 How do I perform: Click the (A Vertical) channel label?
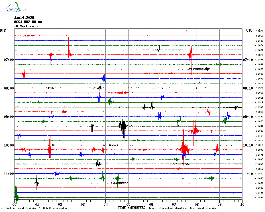pyautogui.click(x=26, y=26)
